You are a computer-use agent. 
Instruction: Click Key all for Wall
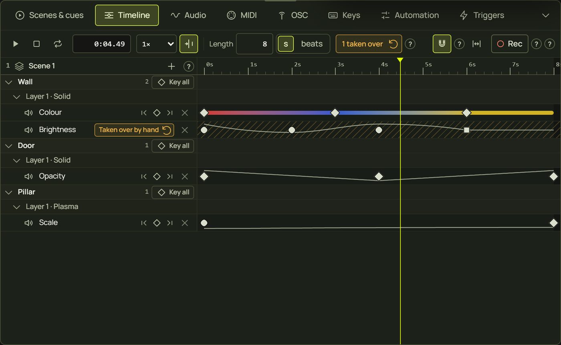[x=173, y=82]
